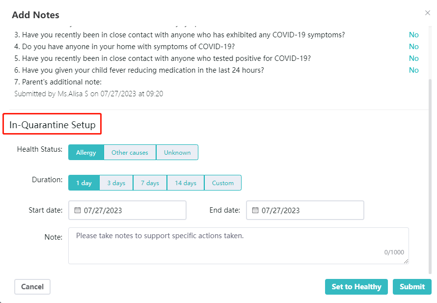Submit the quarantine notes

pos(412,287)
